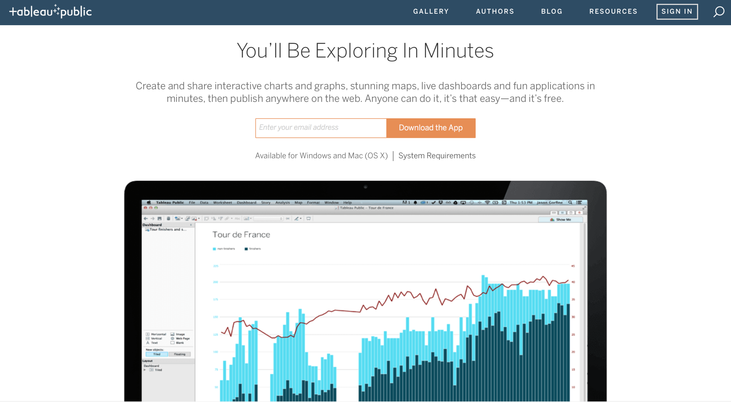Open the Gallery navigation item
This screenshot has width=731, height=402.
coord(431,11)
